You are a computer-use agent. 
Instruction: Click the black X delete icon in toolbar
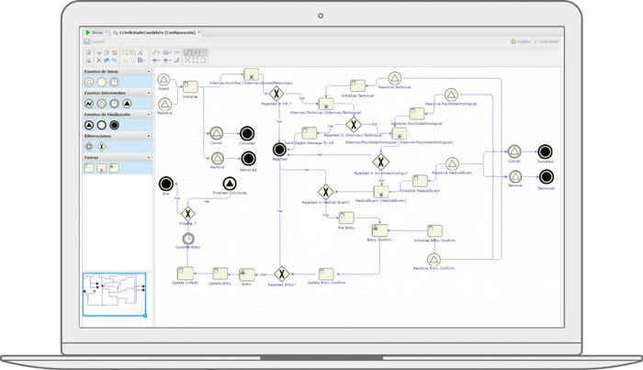(x=99, y=61)
